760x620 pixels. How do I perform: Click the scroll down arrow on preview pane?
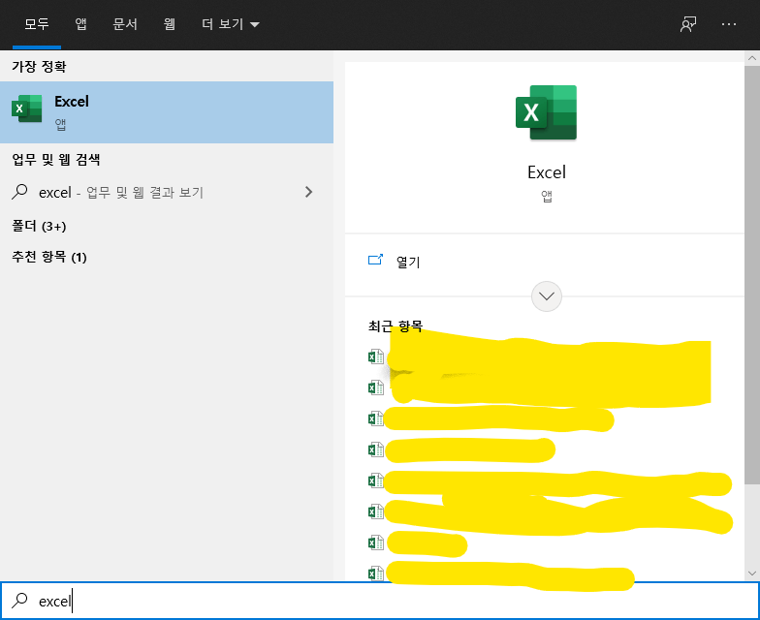pyautogui.click(x=752, y=573)
